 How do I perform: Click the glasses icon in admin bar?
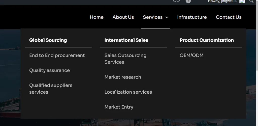[x=176, y=1]
